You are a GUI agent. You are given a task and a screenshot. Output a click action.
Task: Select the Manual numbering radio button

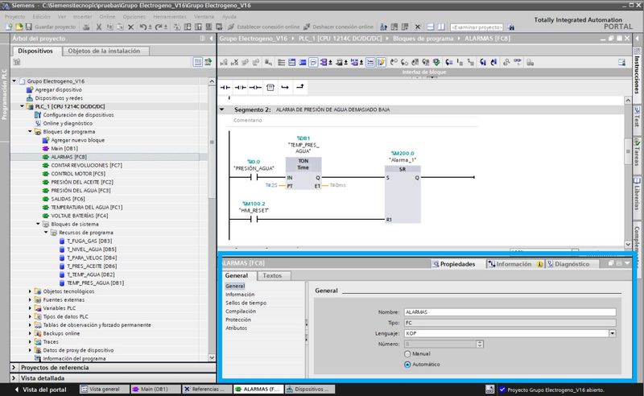(407, 353)
